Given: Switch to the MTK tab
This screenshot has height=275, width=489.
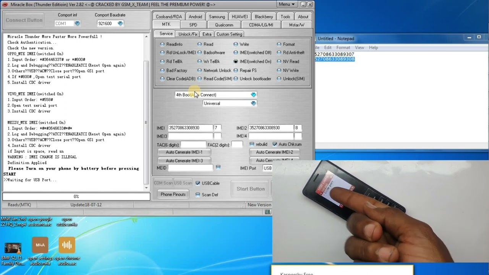Looking at the screenshot, I should tap(166, 24).
